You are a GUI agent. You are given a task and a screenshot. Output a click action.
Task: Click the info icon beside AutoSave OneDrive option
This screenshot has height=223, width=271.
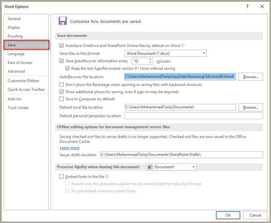[182, 45]
